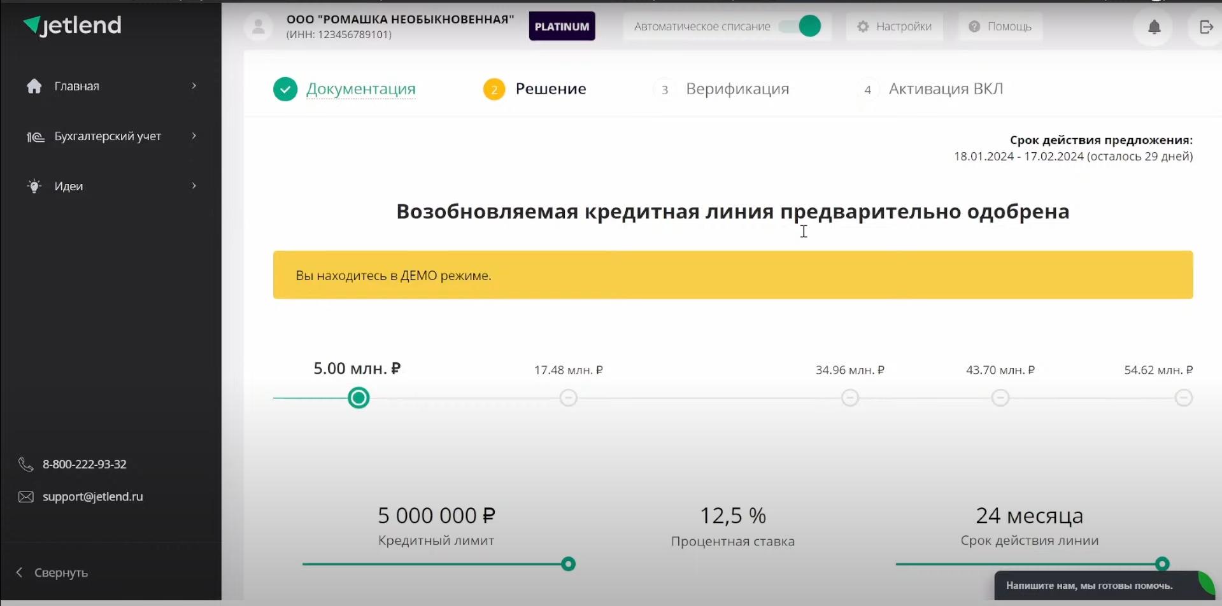Click the credit amount slider track
Image resolution: width=1222 pixels, height=606 pixels.
[733, 398]
